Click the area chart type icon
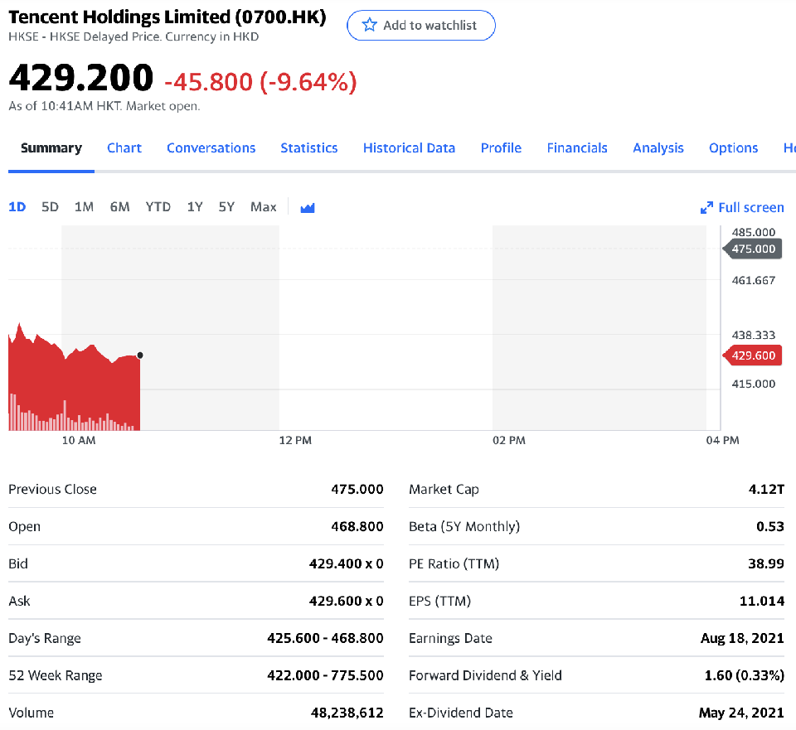This screenshot has height=730, width=796. (x=308, y=208)
